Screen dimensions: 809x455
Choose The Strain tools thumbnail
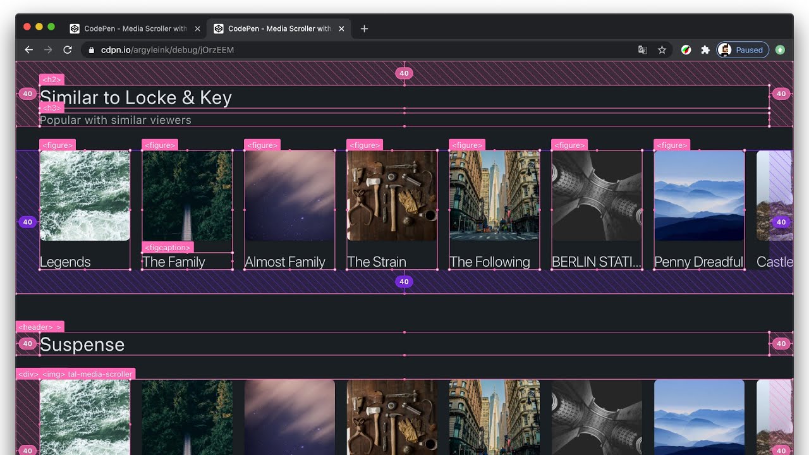(x=392, y=195)
